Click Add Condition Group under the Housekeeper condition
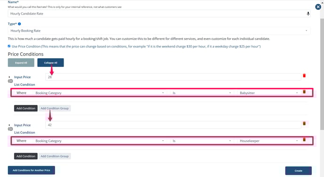The image size is (324, 177). click(55, 156)
